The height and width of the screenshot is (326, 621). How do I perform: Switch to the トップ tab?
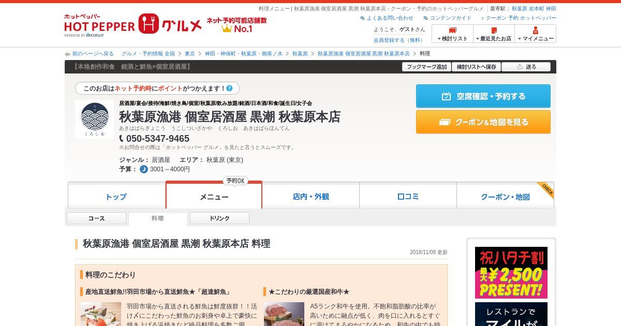pyautogui.click(x=116, y=196)
